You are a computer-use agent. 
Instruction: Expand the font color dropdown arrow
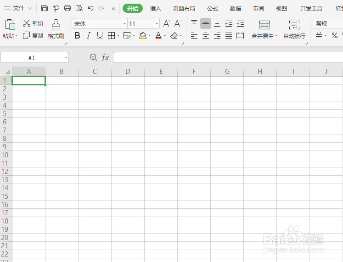(165, 36)
